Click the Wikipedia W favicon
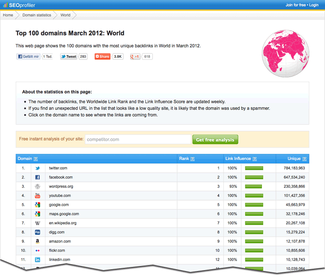Screen dimensions: 325x277 coord(38,223)
